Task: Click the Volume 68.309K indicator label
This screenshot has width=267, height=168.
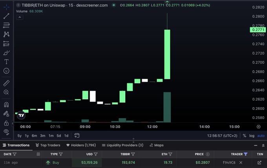Action: pos(29,11)
